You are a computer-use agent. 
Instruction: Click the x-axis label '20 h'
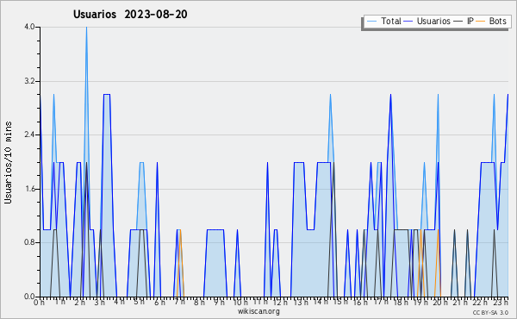point(441,303)
